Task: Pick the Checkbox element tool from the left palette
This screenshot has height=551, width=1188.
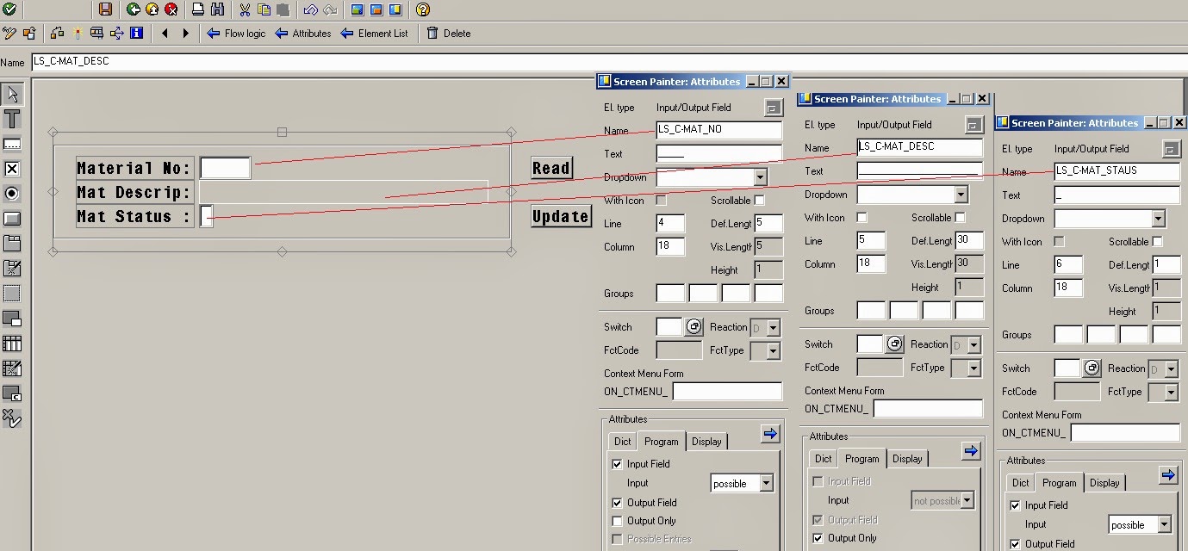Action: 12,169
